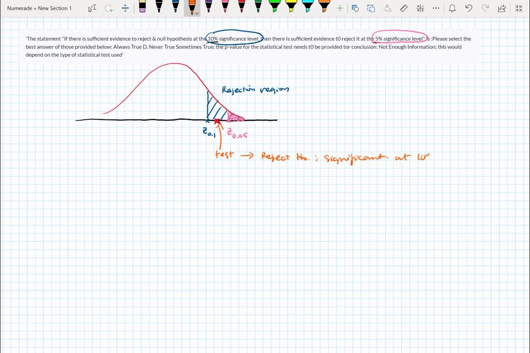
Task: Click Numerade in the breadcrumb
Action: (19, 8)
